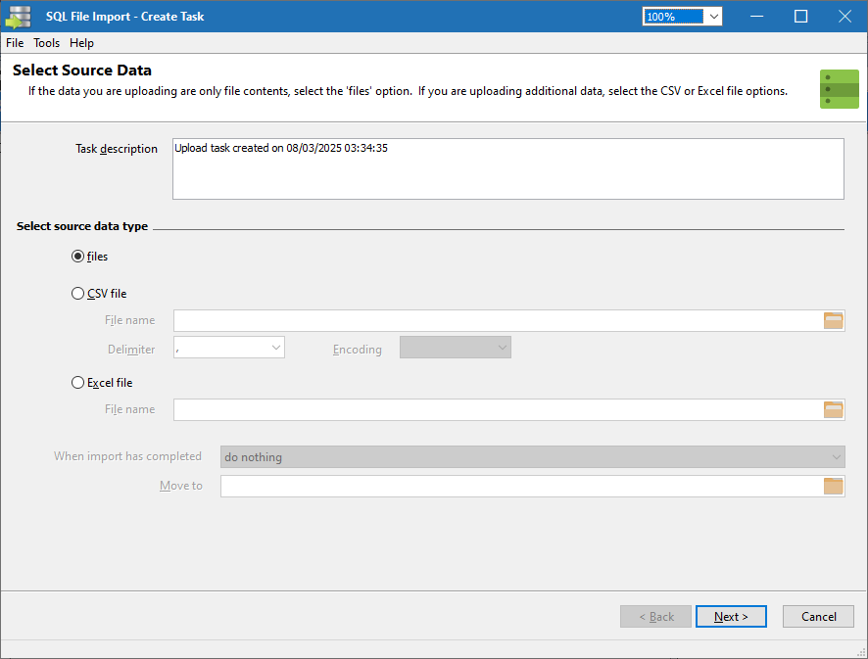Click the Next button

731,617
